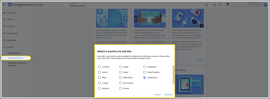The image size is (270, 99).
Task: Select the Norway radio button
Action: pos(121,88)
